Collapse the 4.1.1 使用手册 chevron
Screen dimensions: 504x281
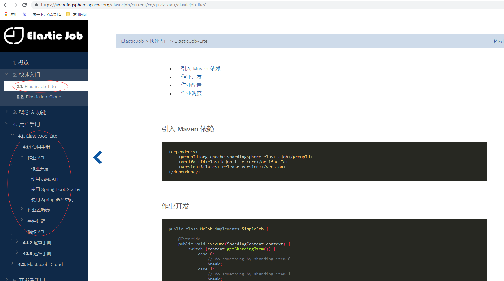click(17, 146)
